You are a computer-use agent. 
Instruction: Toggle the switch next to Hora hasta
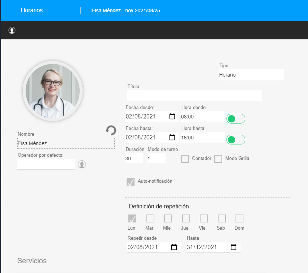(x=236, y=140)
